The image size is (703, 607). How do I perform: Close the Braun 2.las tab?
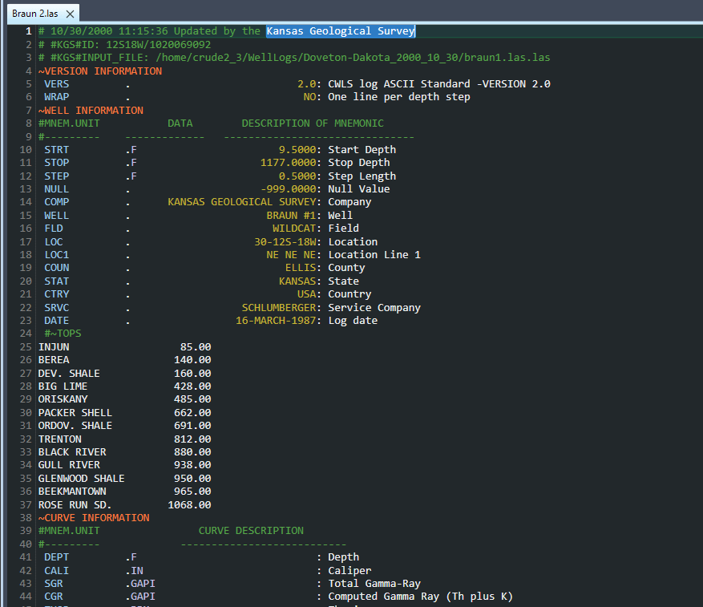[70, 14]
